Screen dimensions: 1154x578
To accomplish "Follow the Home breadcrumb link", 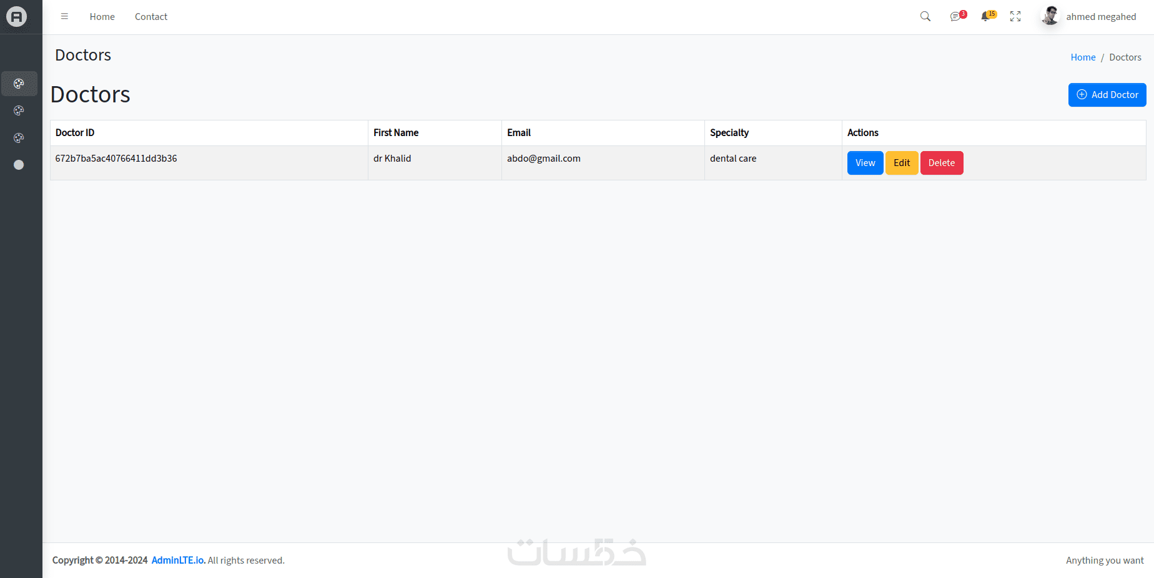I will [1083, 57].
